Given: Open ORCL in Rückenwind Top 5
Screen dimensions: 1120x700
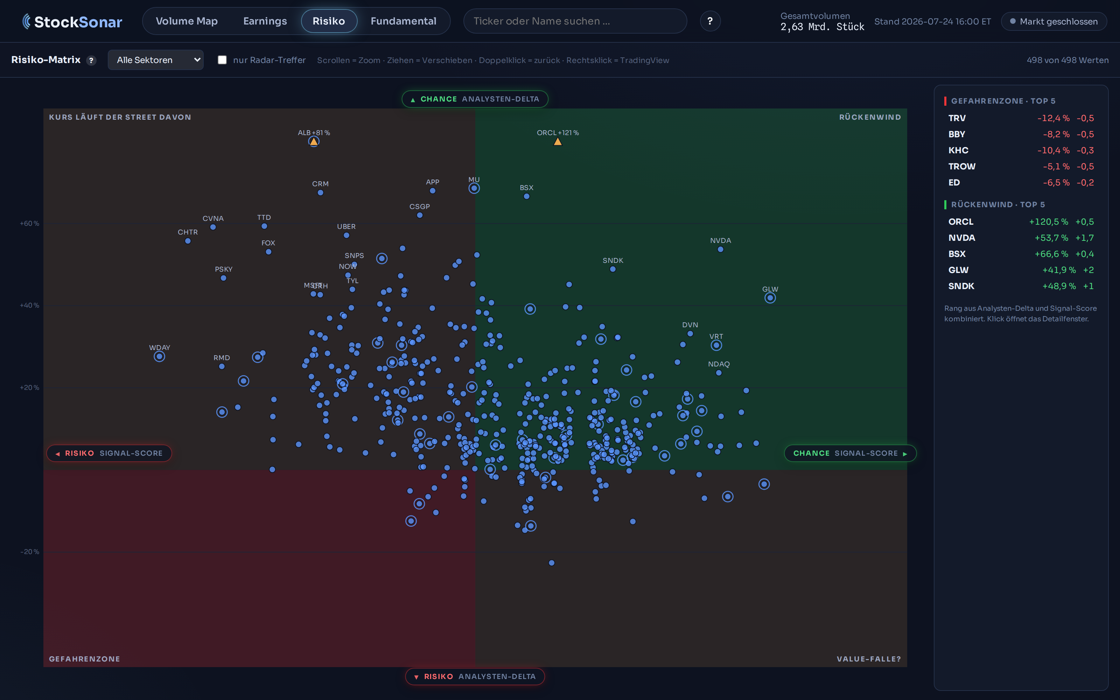Looking at the screenshot, I should pyautogui.click(x=1021, y=222).
